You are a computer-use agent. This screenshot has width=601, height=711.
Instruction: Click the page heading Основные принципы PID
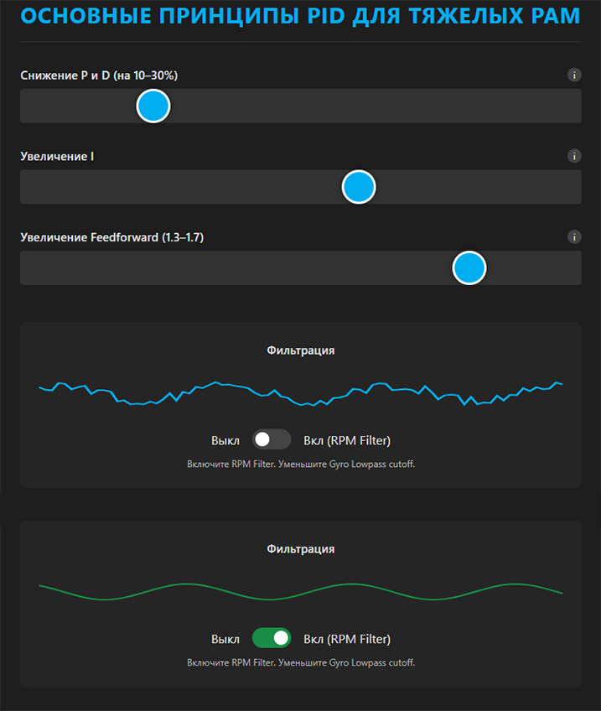[x=300, y=17]
